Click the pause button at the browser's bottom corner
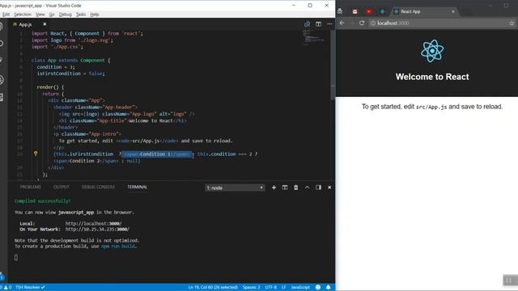Image resolution: width=518 pixels, height=291 pixels. [x=509, y=280]
